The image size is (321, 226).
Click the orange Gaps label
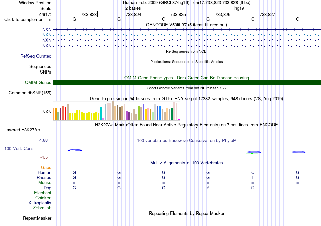click(x=46, y=167)
